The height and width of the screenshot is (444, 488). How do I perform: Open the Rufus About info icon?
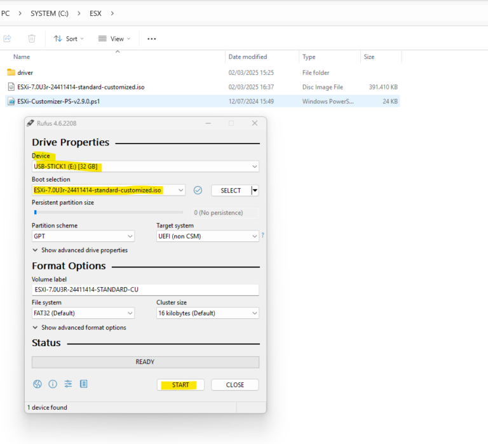[x=53, y=384]
